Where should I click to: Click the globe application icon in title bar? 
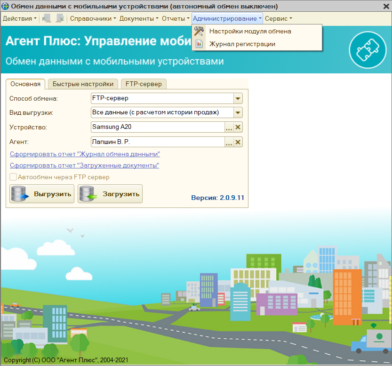[x=5, y=6]
